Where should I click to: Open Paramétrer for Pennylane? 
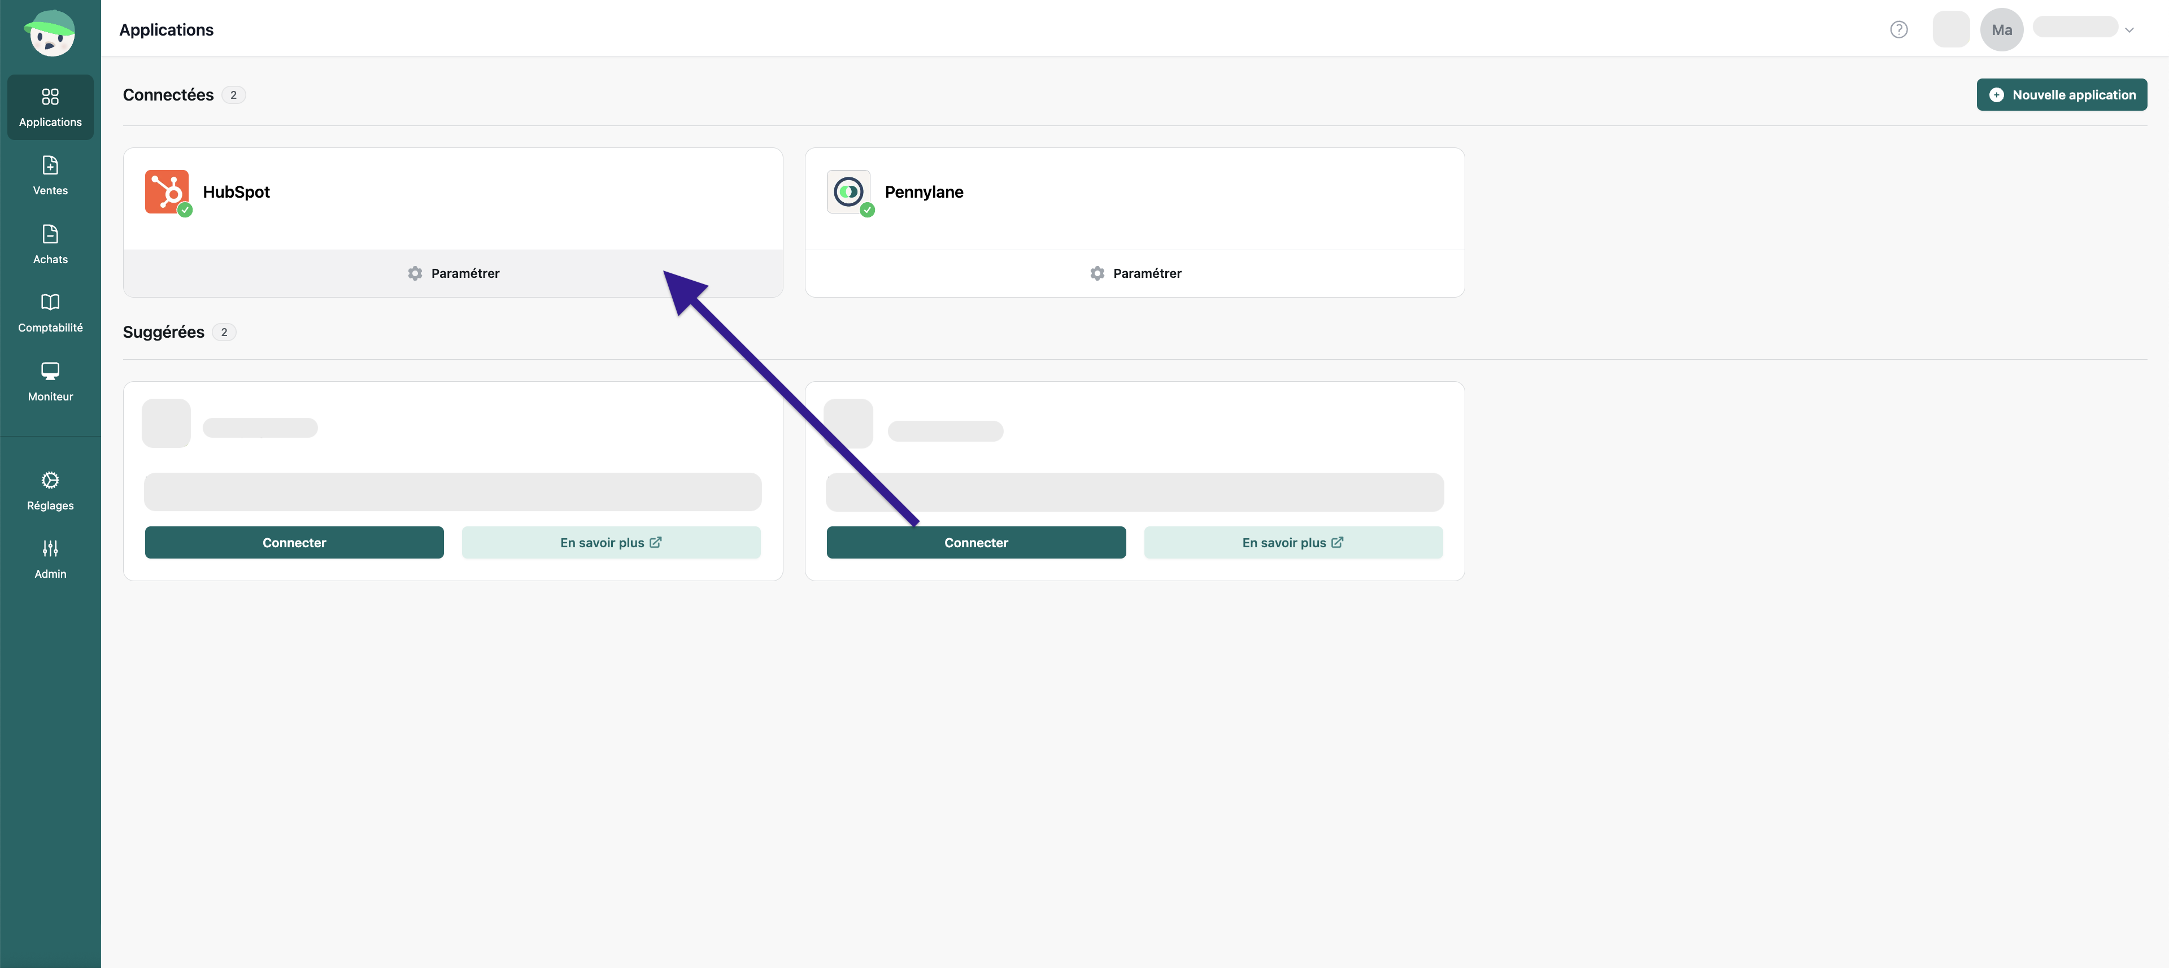coord(1135,273)
